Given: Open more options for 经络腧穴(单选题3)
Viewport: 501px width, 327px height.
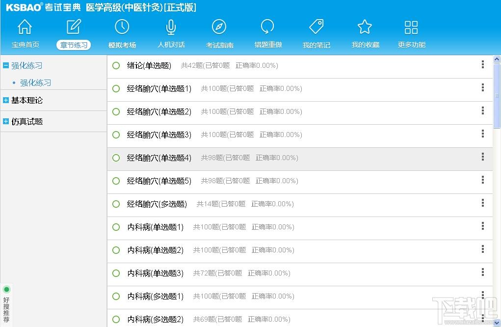Looking at the screenshot, I should coord(483,134).
